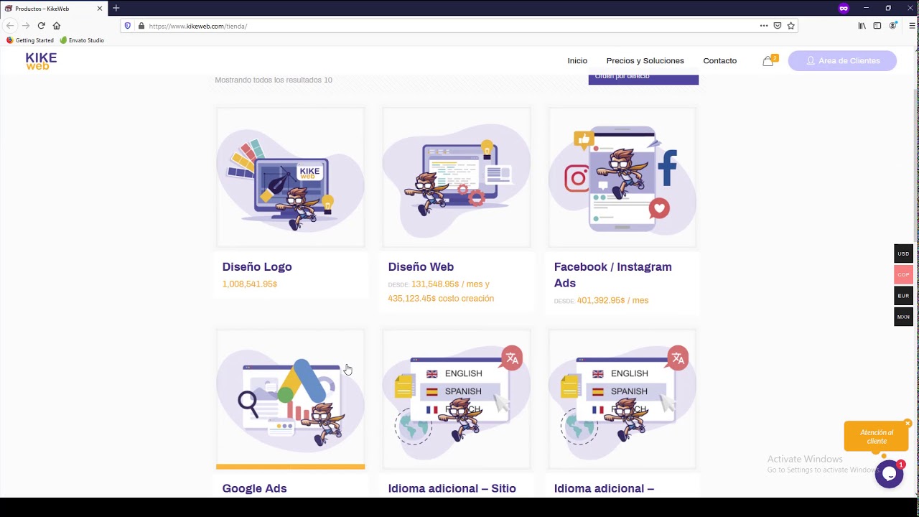Image resolution: width=919 pixels, height=517 pixels.
Task: Switch currency to USD
Action: coord(903,253)
